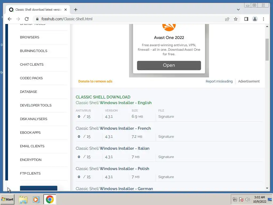Click the Chrome taskbar icon

(x=50, y=199)
